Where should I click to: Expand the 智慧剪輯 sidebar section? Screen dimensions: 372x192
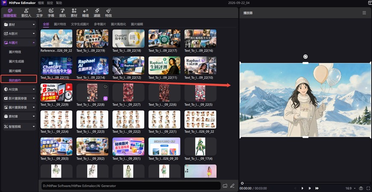[x=20, y=127]
